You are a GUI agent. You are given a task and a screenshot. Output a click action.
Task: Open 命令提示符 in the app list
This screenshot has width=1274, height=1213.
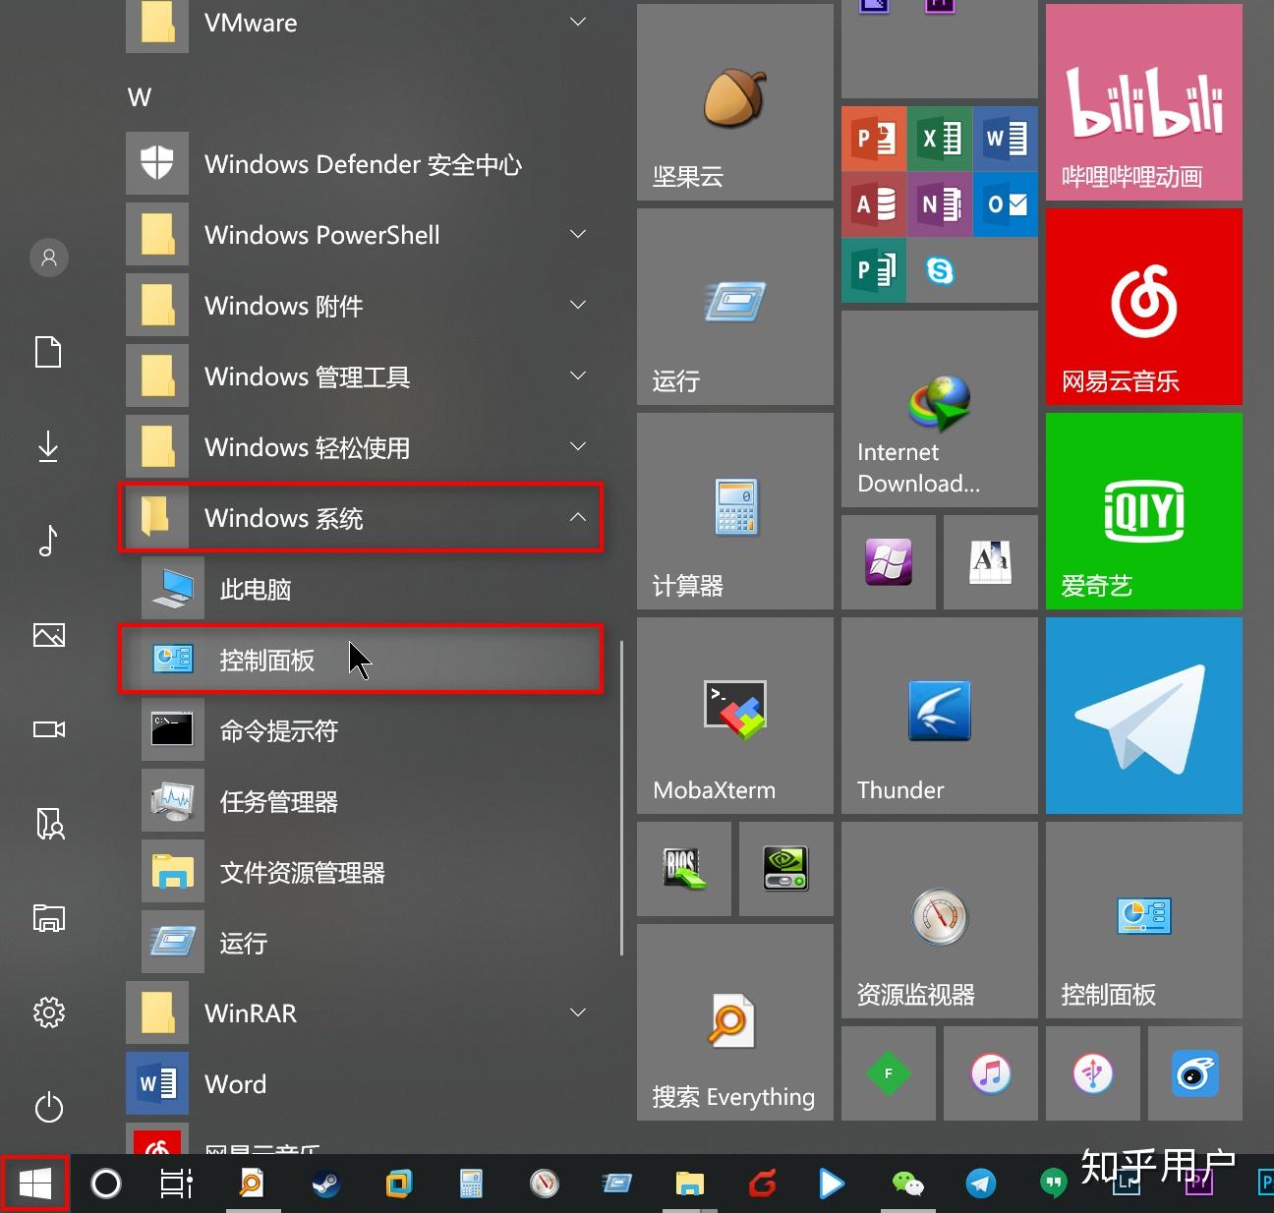tap(362, 730)
